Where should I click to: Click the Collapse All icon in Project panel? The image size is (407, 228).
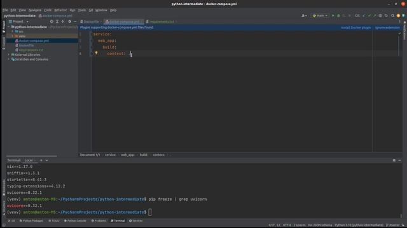63,22
